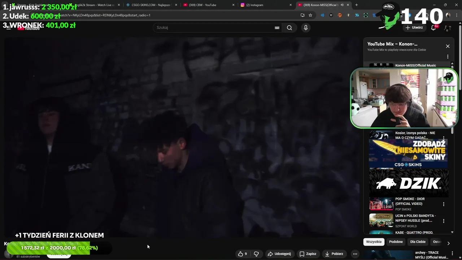Open the Chrome profile avatar
Viewport: 462px width, 260px height.
(448, 15)
